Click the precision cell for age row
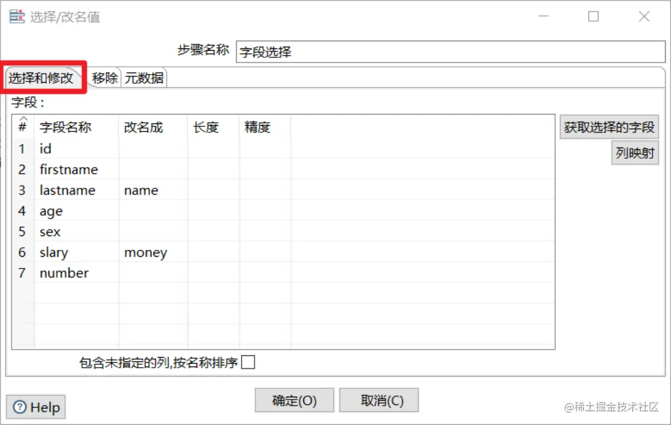This screenshot has height=425, width=671. (x=266, y=211)
